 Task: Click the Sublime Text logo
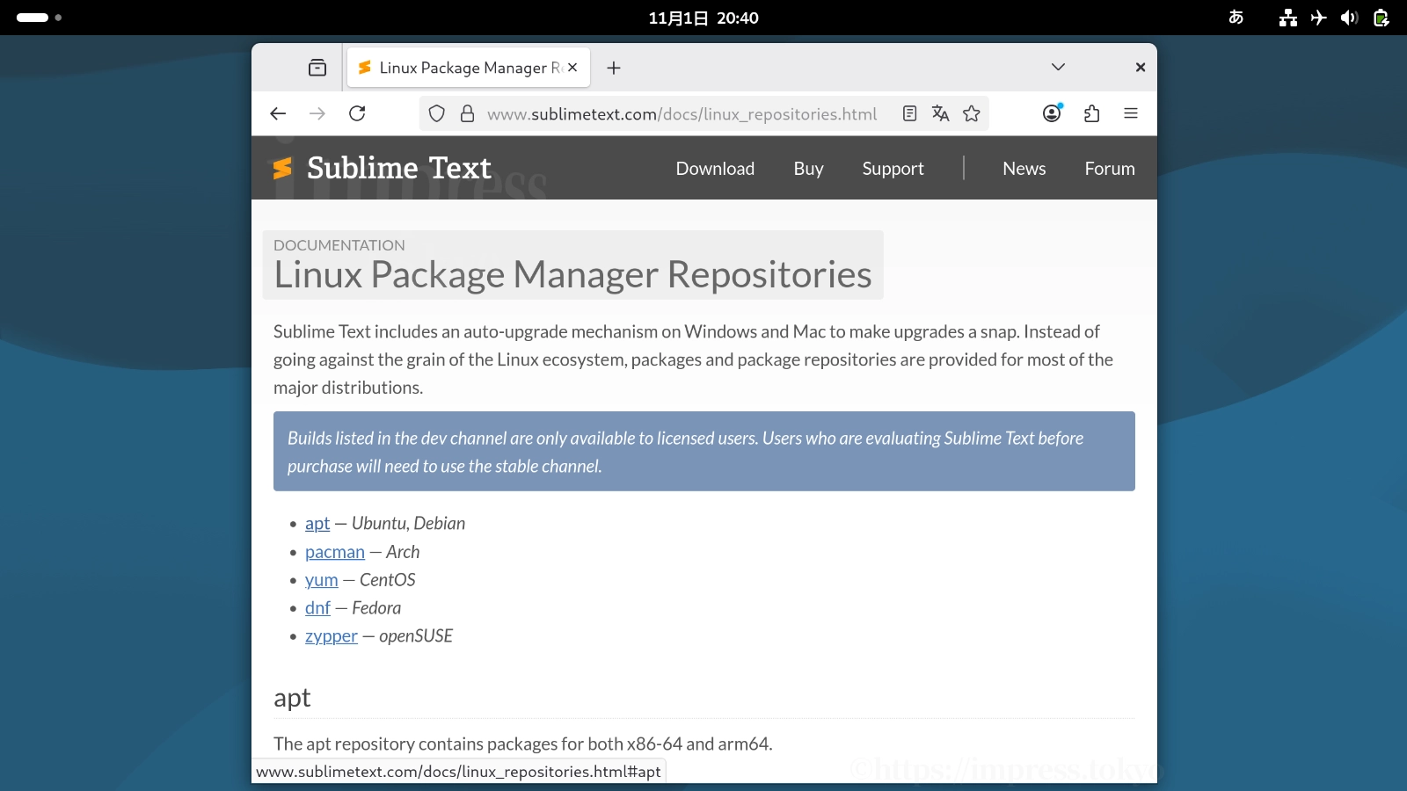click(381, 168)
